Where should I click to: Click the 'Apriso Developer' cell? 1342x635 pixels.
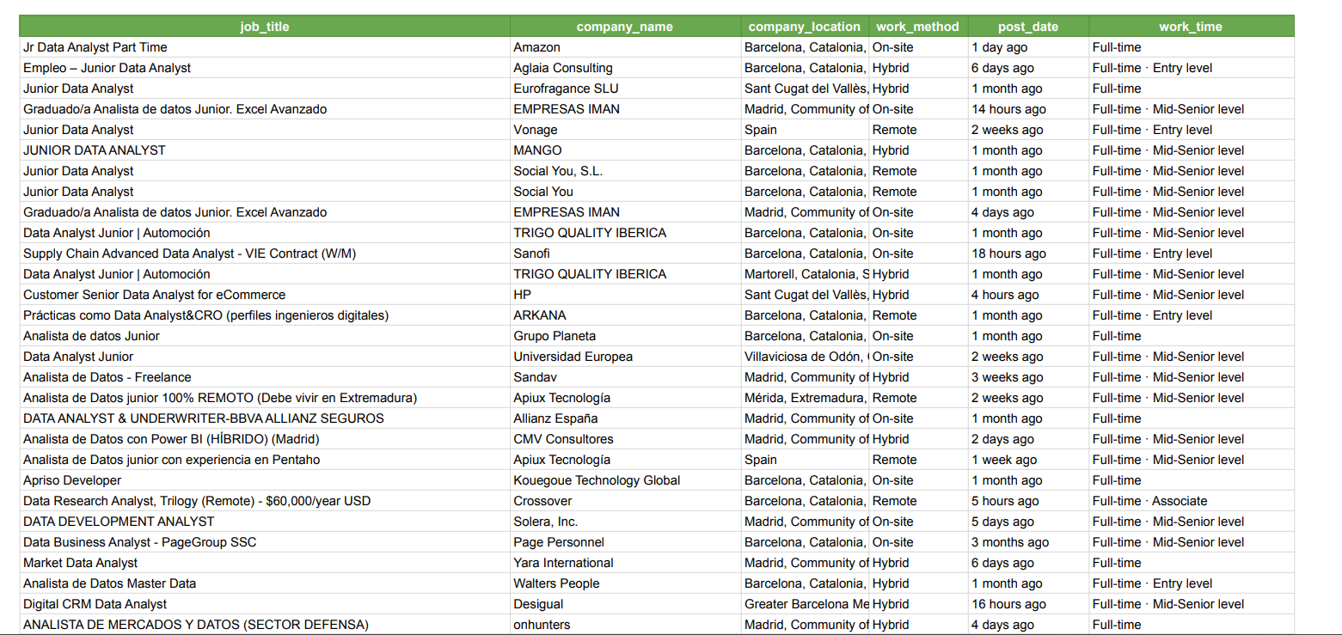[265, 480]
